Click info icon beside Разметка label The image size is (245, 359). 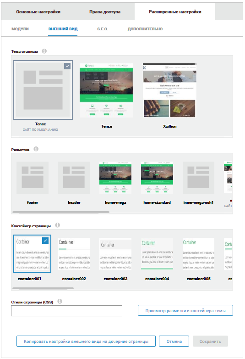(36, 149)
